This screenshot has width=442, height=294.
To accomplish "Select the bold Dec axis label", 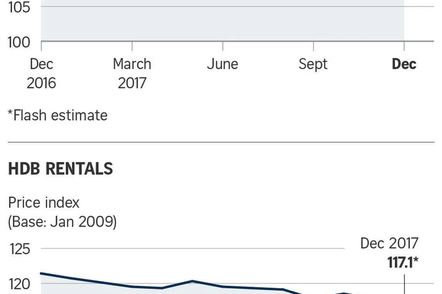I will click(x=404, y=64).
